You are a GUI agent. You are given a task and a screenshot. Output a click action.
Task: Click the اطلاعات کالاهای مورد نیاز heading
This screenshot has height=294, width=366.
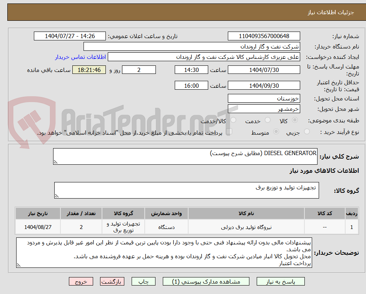[324, 171]
